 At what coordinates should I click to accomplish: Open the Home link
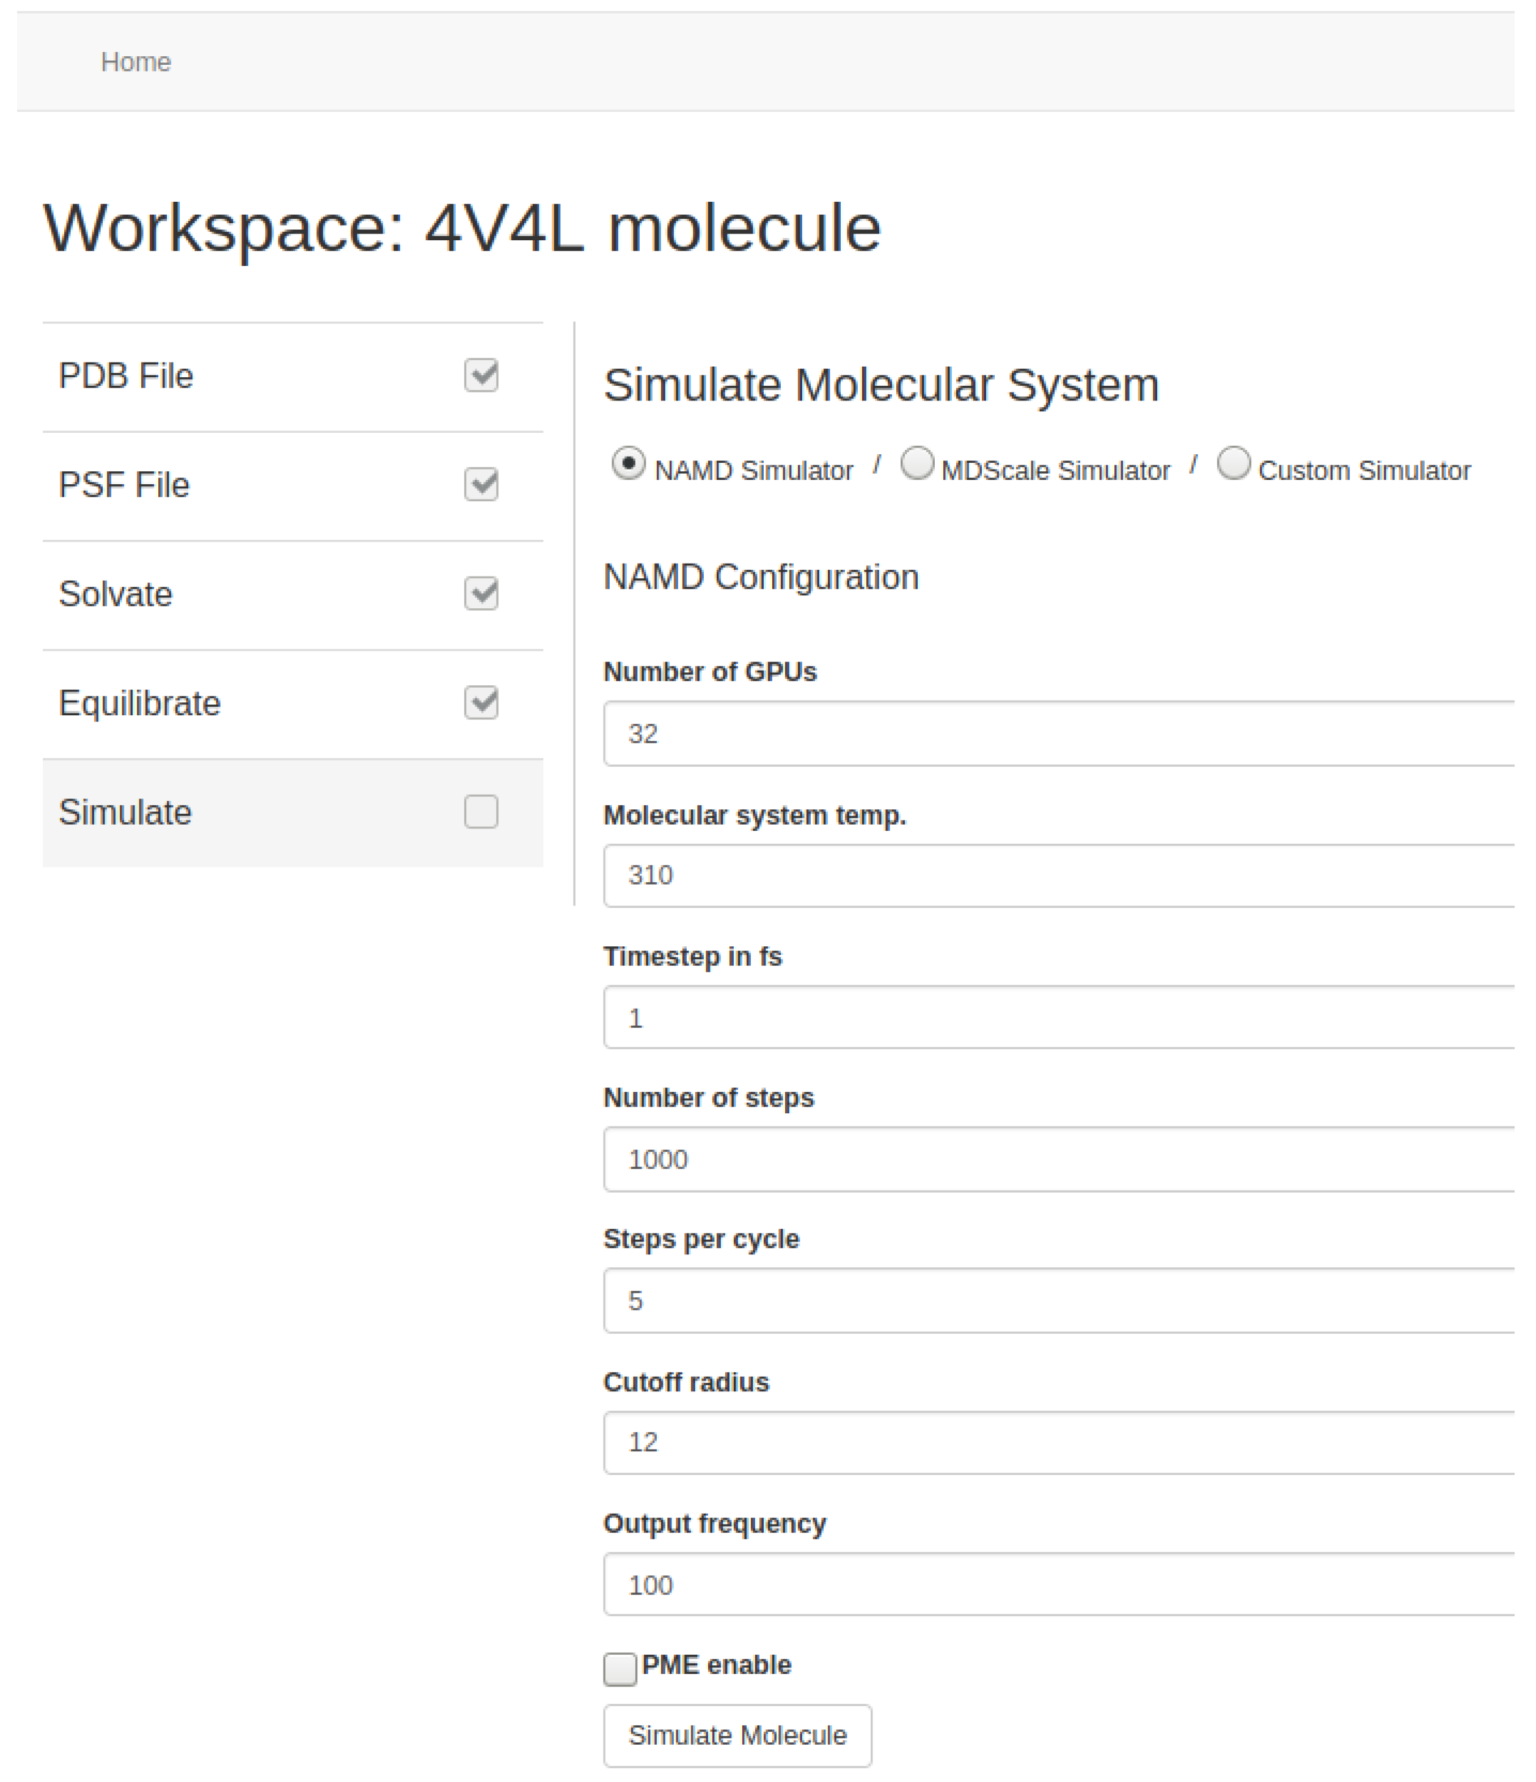pyautogui.click(x=136, y=62)
